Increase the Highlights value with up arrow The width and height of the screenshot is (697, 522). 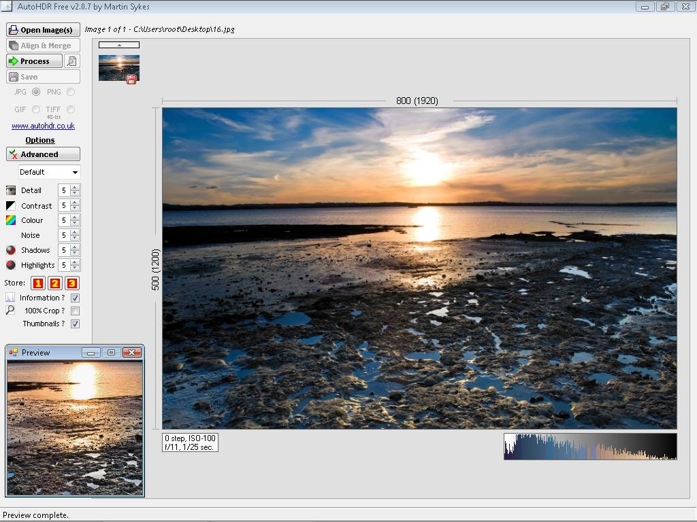pyautogui.click(x=75, y=262)
